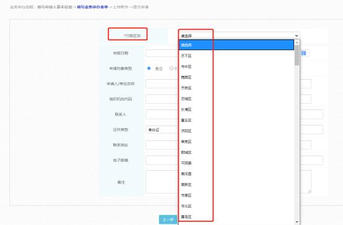
Task: Choose 高新区 in the list
Action: click(237, 185)
